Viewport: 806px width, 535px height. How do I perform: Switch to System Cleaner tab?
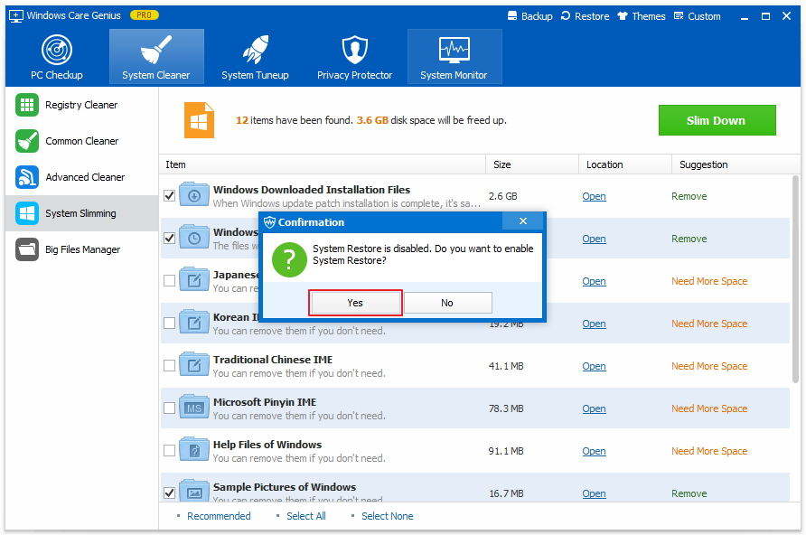tap(156, 57)
